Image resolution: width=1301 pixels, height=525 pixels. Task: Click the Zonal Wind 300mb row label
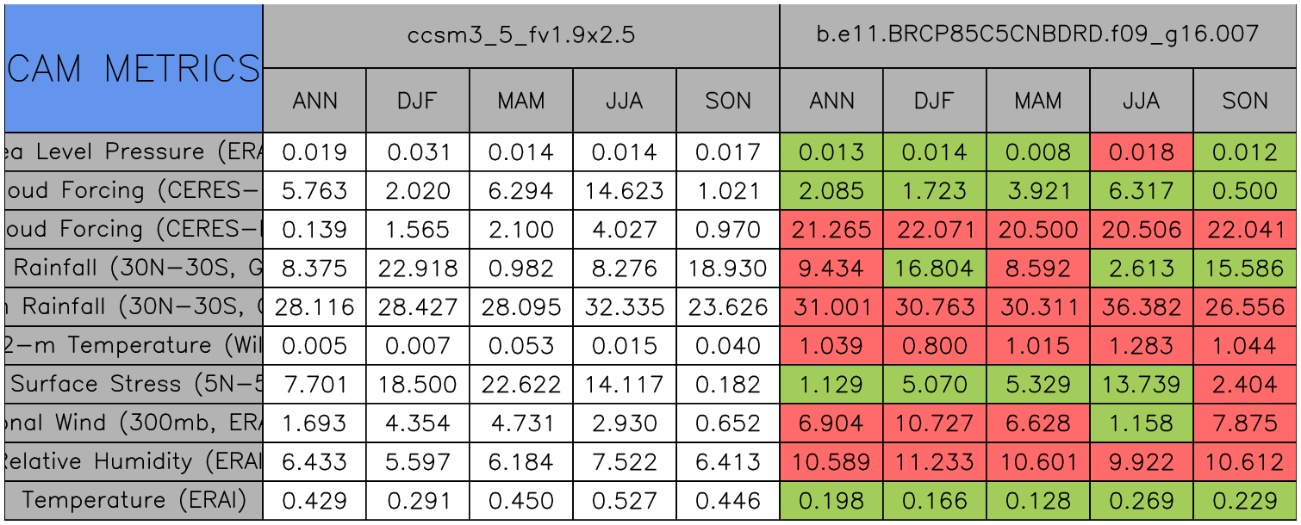coord(134,423)
